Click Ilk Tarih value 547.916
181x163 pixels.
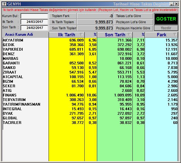click(x=76, y=72)
